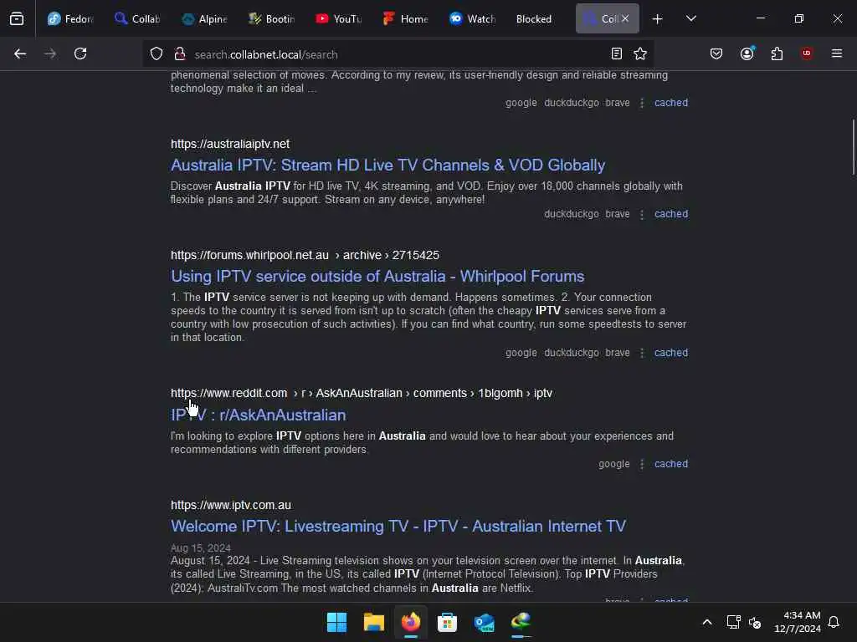This screenshot has height=642, width=857.
Task: Show hidden system tray icons chevron
Action: tap(706, 622)
